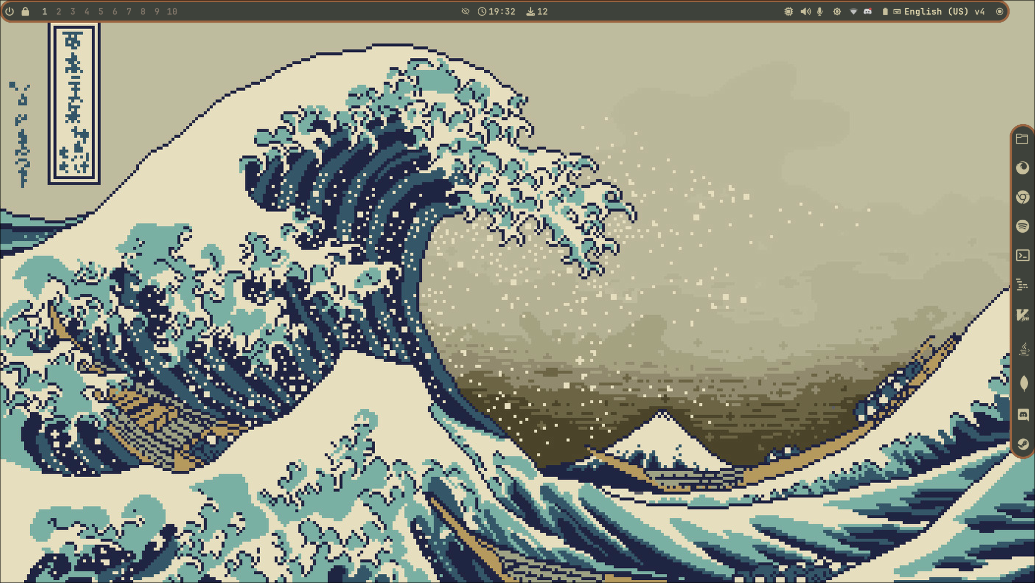The height and width of the screenshot is (583, 1035).
Task: Launch Spotify from the dock
Action: tap(1022, 226)
